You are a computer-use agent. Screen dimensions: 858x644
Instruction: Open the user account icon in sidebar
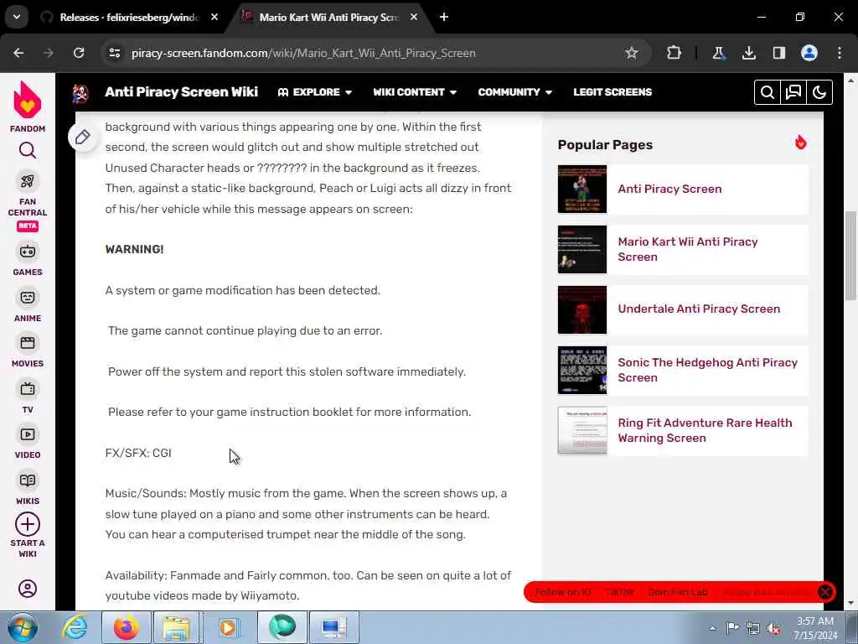(x=28, y=589)
